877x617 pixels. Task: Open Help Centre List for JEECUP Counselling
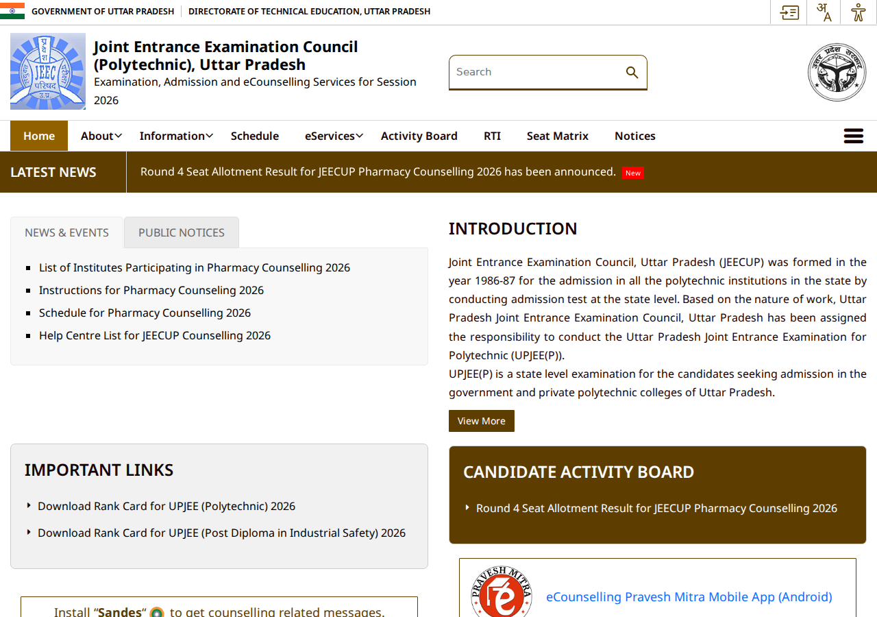click(x=155, y=335)
